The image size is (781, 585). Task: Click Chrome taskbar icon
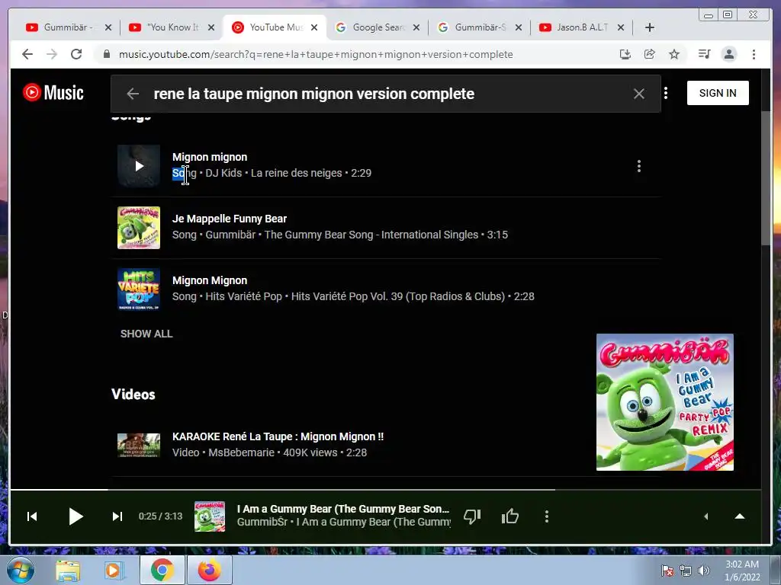click(162, 571)
